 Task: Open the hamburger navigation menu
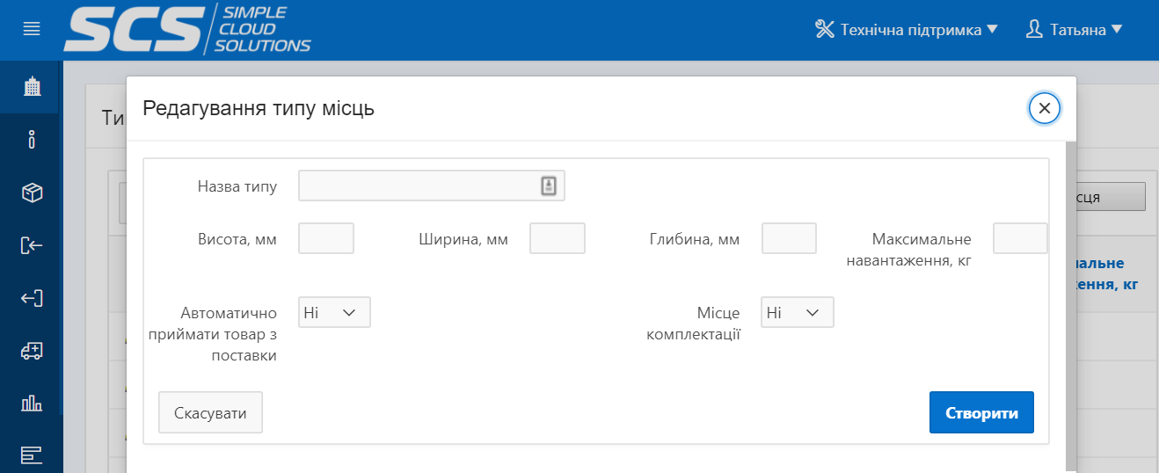pos(32,29)
